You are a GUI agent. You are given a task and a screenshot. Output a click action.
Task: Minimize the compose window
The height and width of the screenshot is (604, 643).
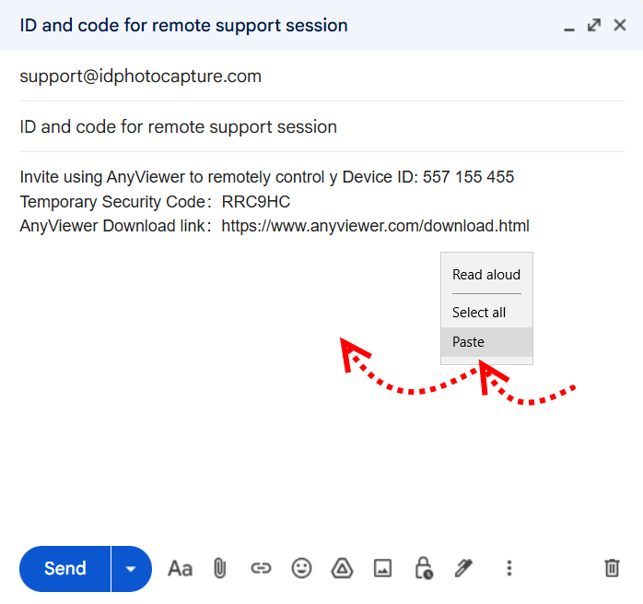[570, 27]
